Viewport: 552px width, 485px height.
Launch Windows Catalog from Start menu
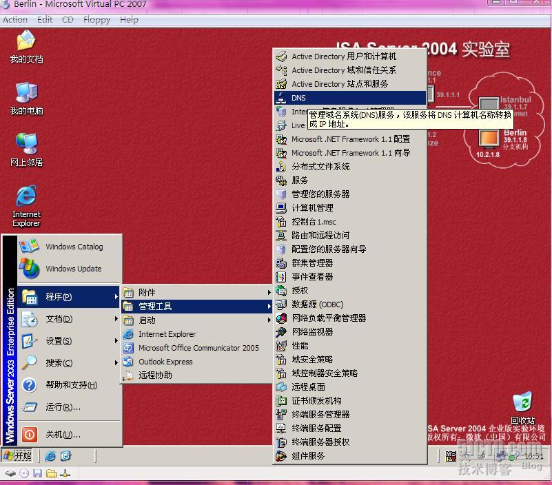pos(70,247)
